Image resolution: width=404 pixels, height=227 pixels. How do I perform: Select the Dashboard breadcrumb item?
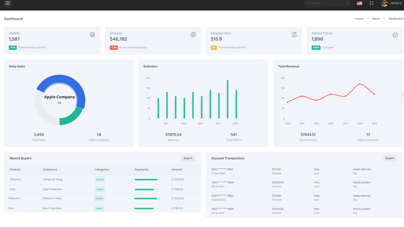tap(395, 19)
